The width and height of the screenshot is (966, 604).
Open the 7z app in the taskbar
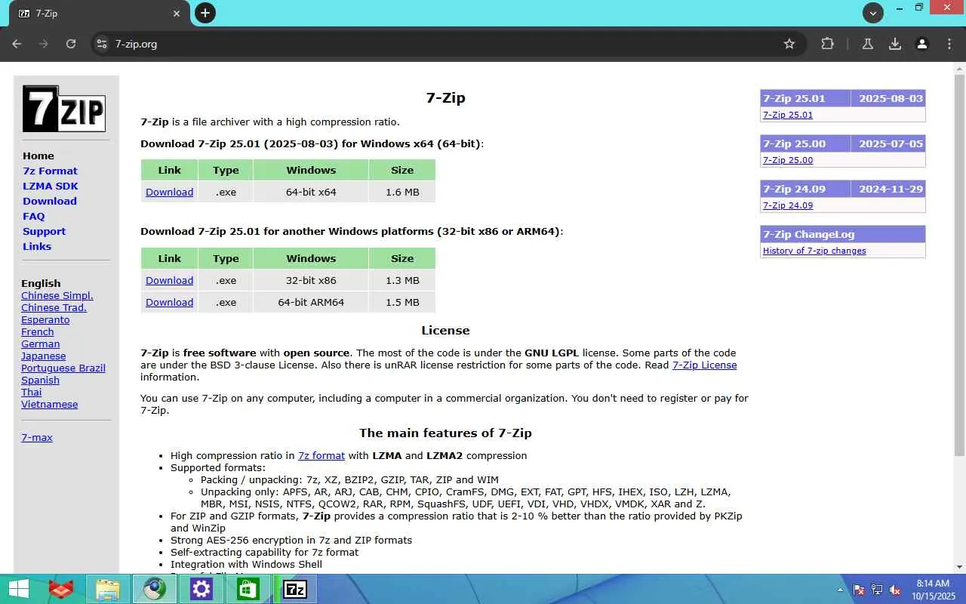coord(295,589)
